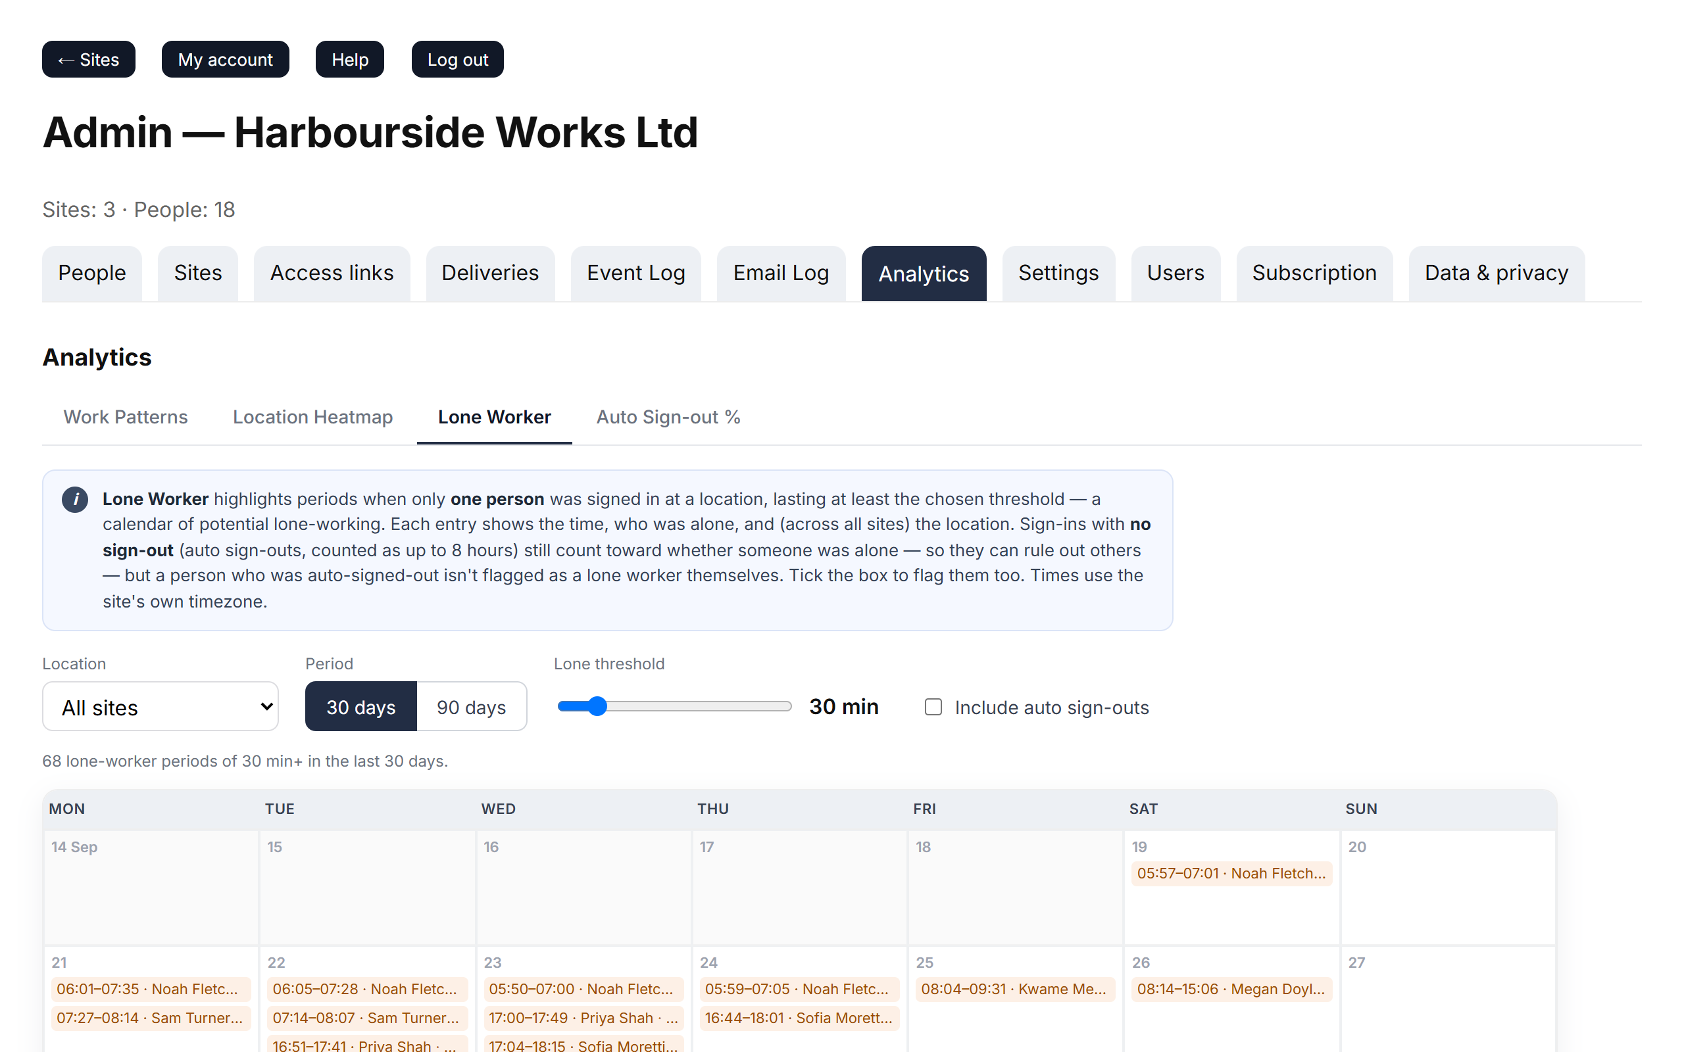Open the Event Log tab
The image size is (1684, 1052).
click(635, 274)
